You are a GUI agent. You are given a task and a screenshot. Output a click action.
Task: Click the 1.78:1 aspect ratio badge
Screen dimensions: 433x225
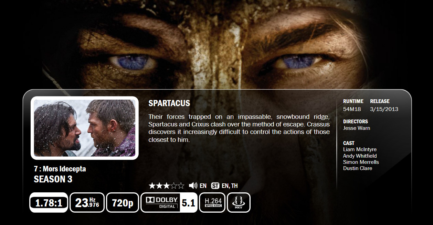49,203
